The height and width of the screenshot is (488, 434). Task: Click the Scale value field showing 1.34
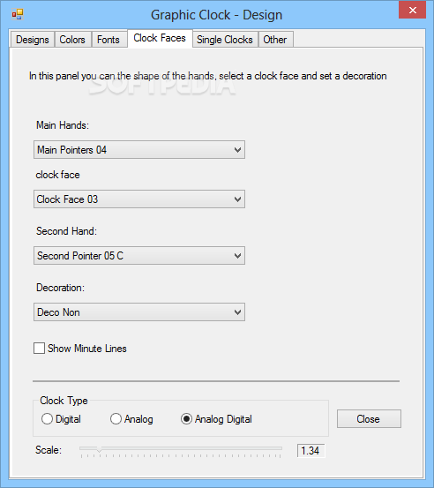coord(311,451)
